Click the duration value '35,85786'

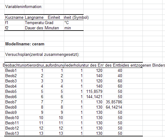(113, 102)
